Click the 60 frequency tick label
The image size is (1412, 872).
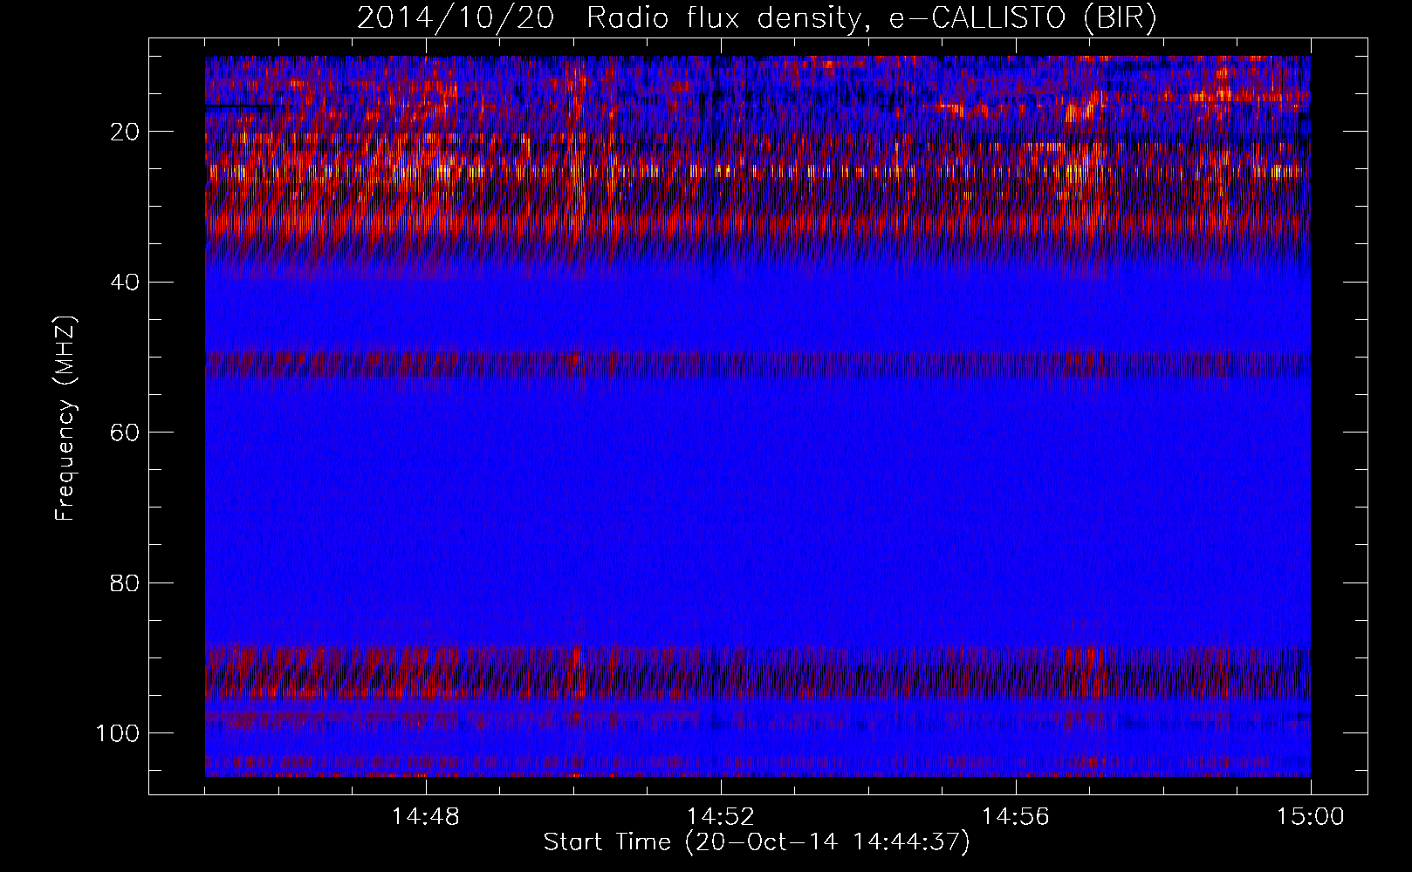126,433
